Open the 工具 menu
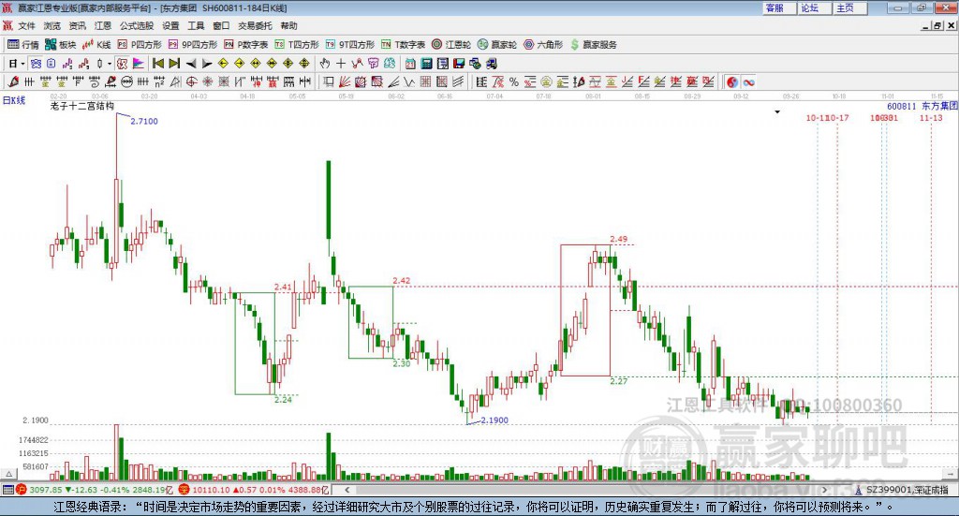Image resolution: width=959 pixels, height=516 pixels. pyautogui.click(x=196, y=25)
